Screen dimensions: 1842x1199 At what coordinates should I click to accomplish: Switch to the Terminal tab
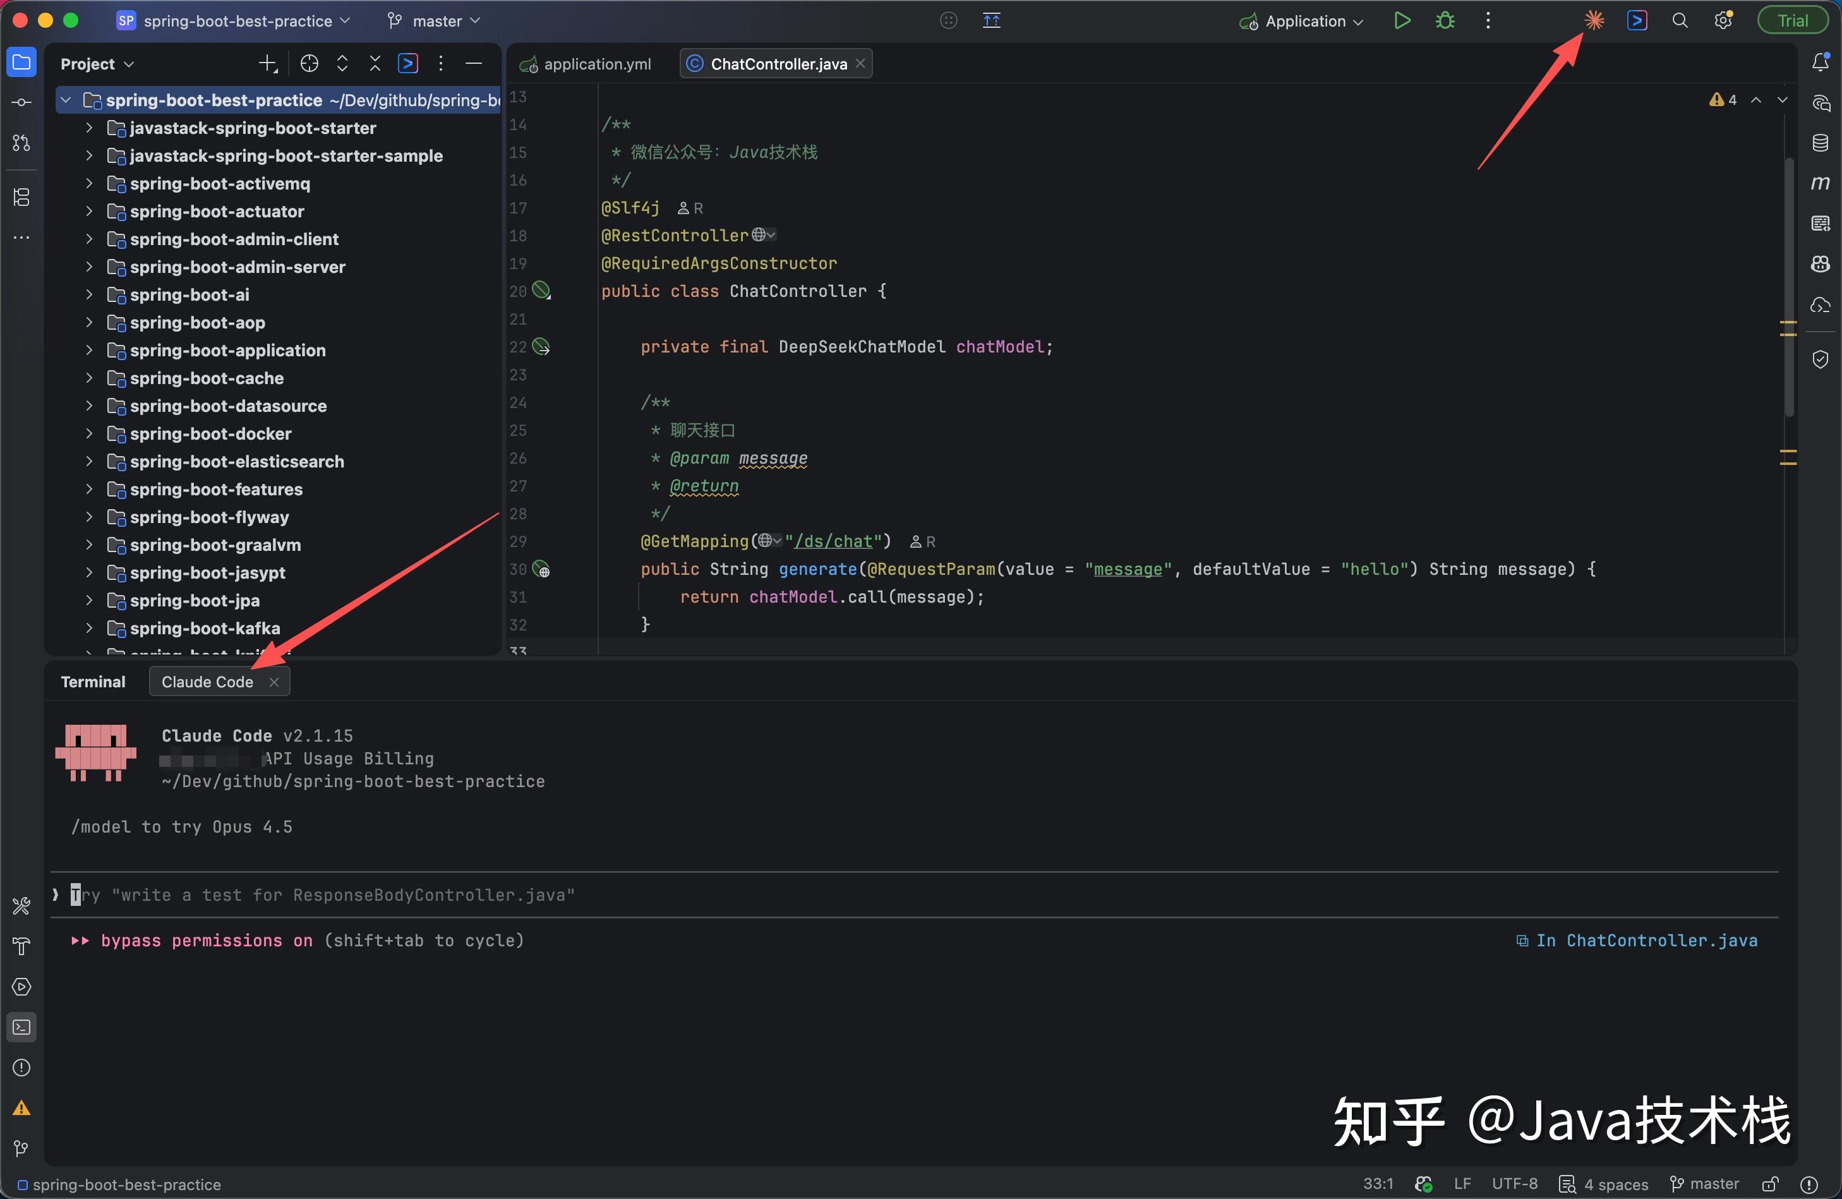[x=93, y=682]
